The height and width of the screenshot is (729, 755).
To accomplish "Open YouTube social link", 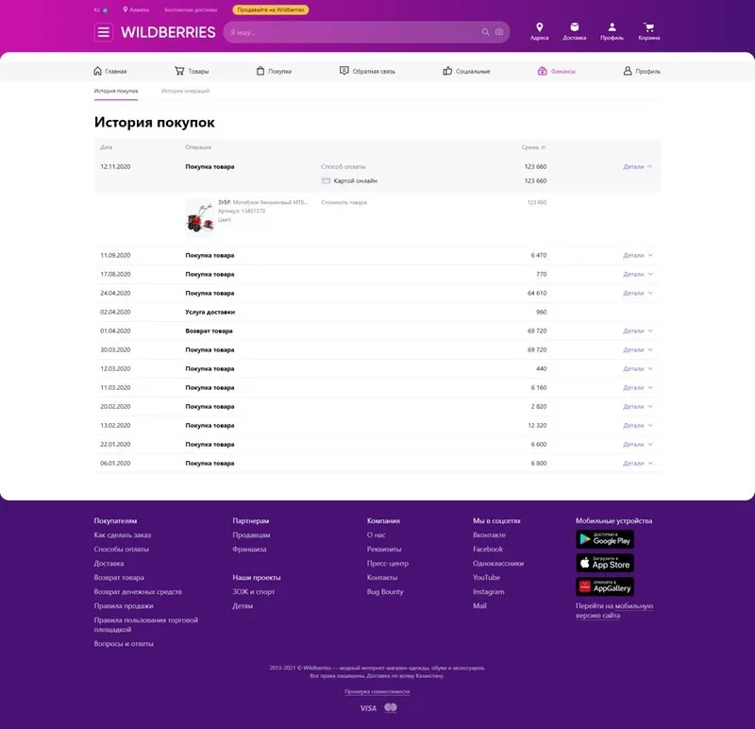I will click(x=486, y=577).
